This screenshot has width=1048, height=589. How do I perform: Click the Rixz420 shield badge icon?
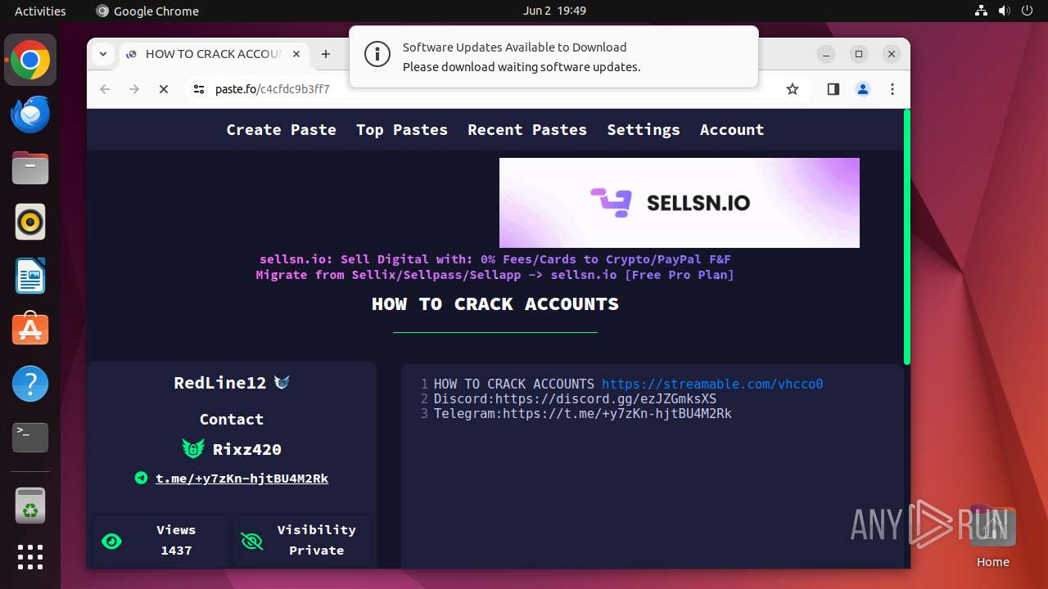tap(193, 448)
